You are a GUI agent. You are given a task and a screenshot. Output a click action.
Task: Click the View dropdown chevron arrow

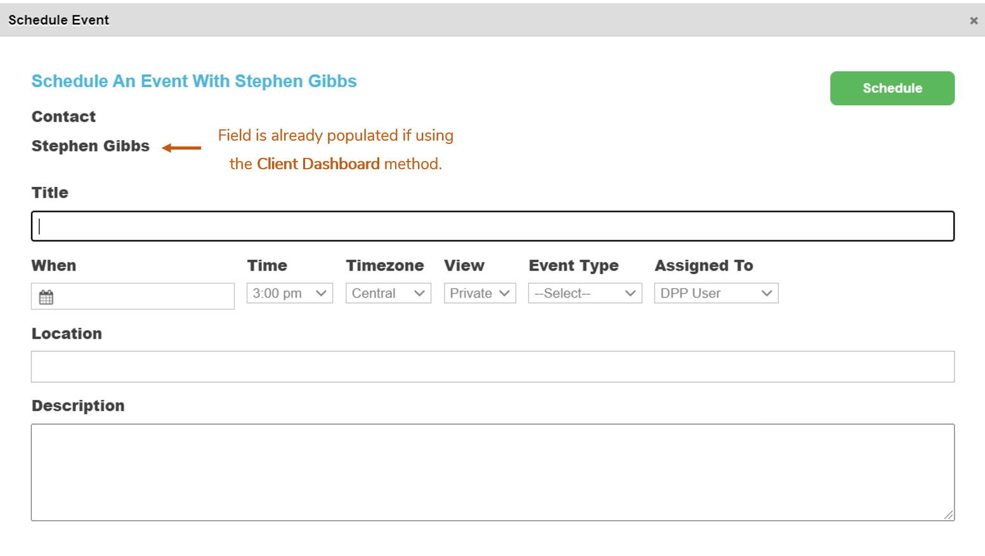pyautogui.click(x=504, y=293)
